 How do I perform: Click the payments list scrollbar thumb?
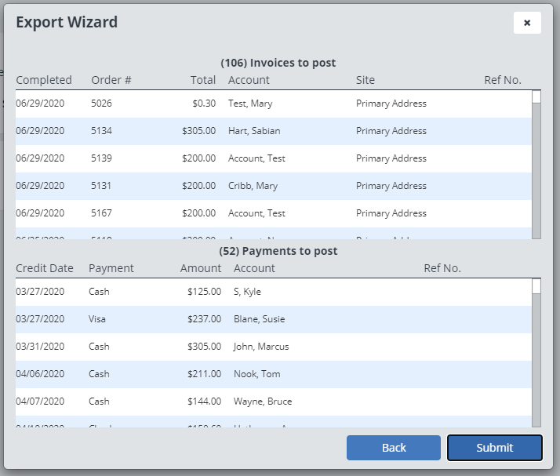tap(536, 285)
